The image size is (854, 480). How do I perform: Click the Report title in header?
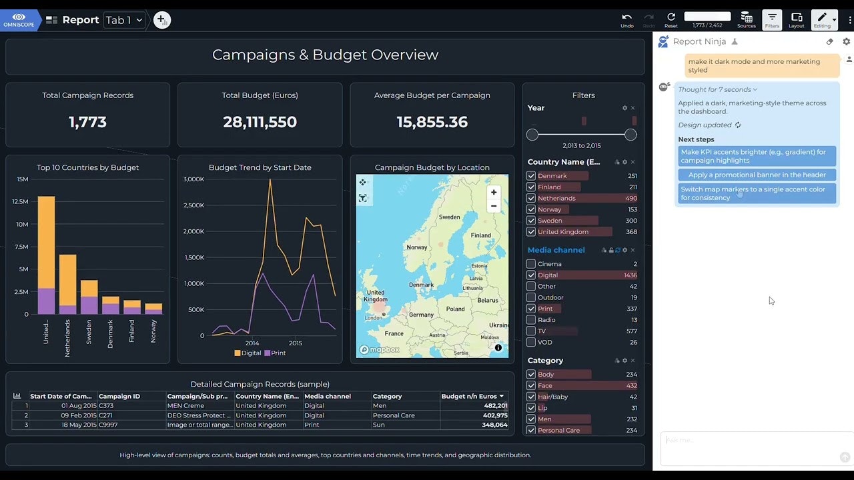(81, 20)
